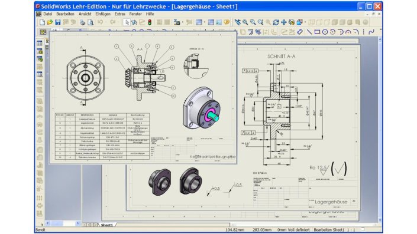Click left arrow of the panel horizontal scrollbar

click(47, 223)
